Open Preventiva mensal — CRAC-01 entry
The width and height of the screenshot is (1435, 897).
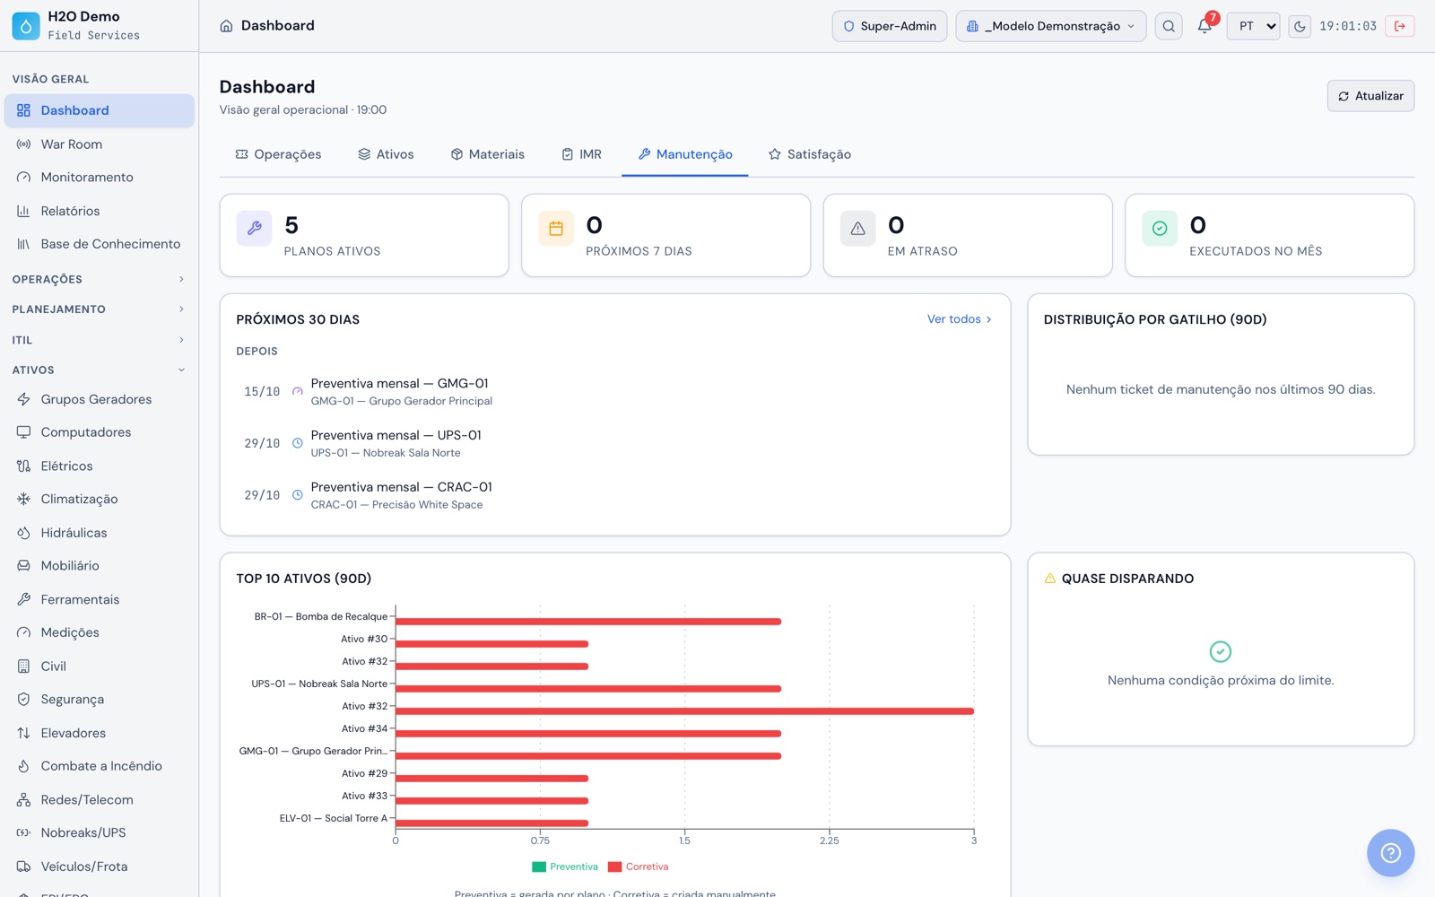click(615, 495)
